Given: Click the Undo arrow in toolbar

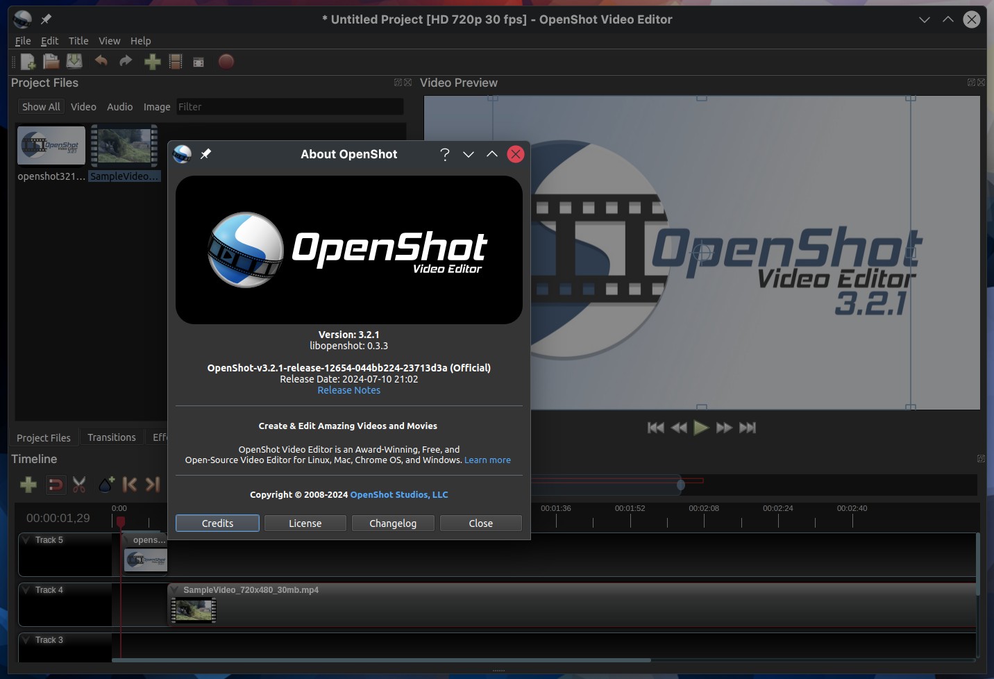Looking at the screenshot, I should click(x=101, y=61).
